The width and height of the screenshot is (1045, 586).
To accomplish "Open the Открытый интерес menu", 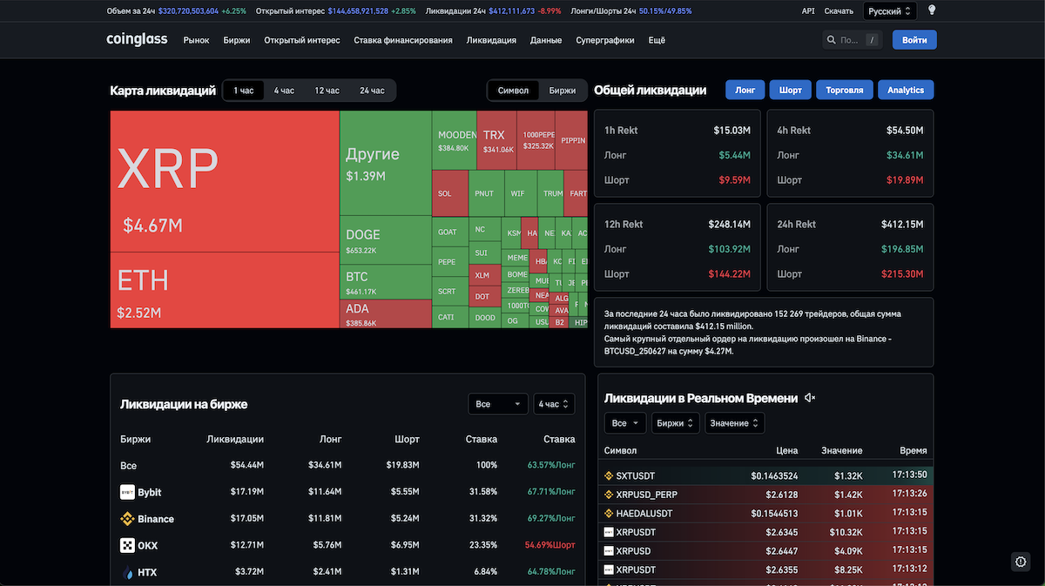I will 302,40.
